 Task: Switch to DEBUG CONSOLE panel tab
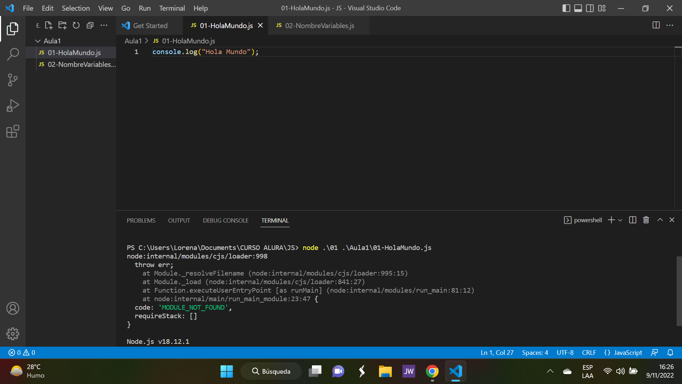(226, 220)
